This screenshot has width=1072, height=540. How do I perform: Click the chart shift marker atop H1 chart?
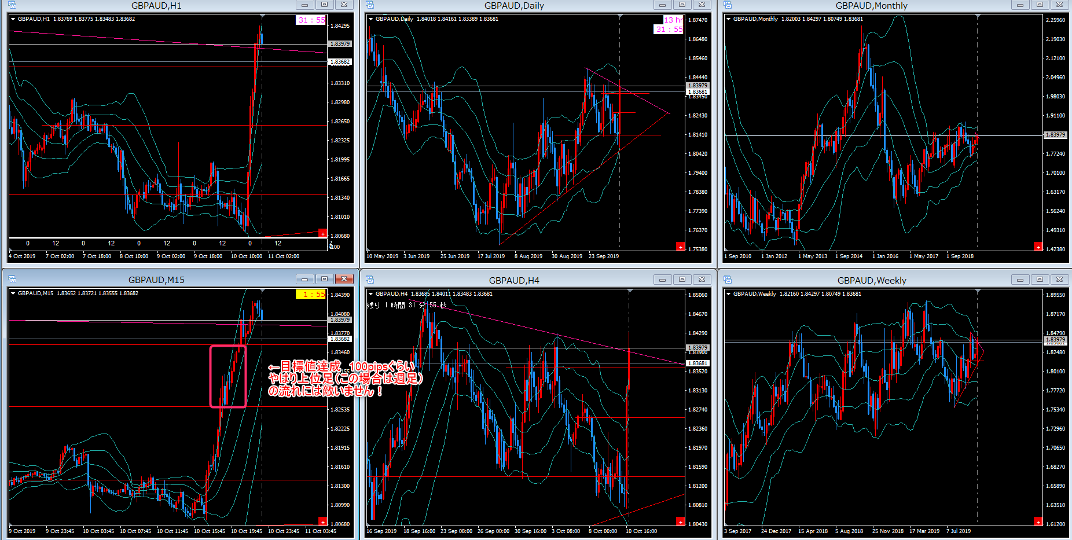262,17
